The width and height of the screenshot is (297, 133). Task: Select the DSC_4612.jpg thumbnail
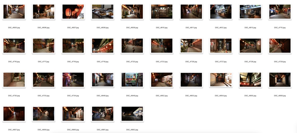[221, 12]
